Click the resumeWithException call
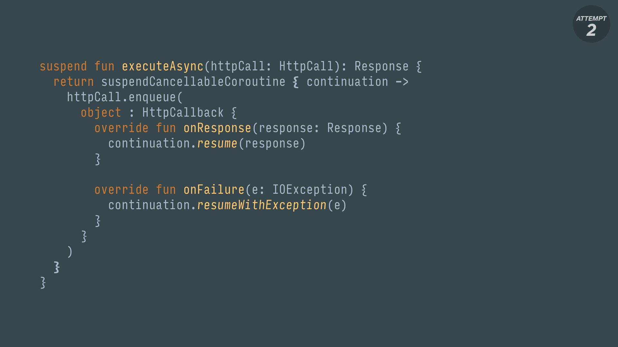Viewport: 618px width, 347px height. [x=262, y=205]
